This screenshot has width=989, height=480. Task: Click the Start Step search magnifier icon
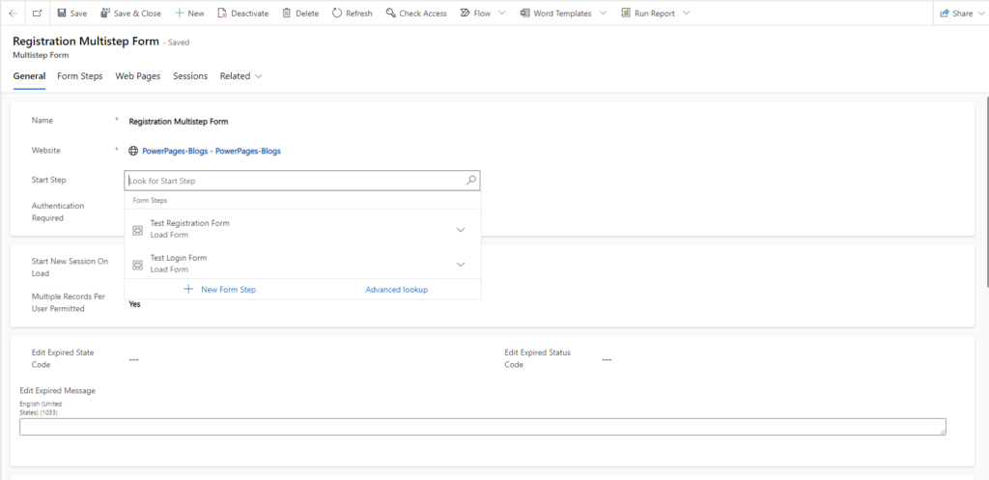point(470,181)
